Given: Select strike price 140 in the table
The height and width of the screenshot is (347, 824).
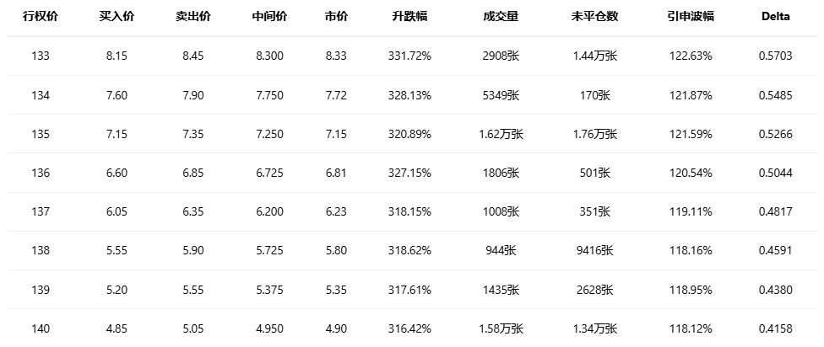Looking at the screenshot, I should coord(40,328).
